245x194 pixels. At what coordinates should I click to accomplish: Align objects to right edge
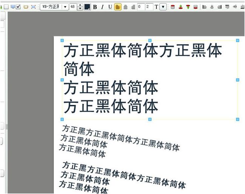click(x=219, y=7)
